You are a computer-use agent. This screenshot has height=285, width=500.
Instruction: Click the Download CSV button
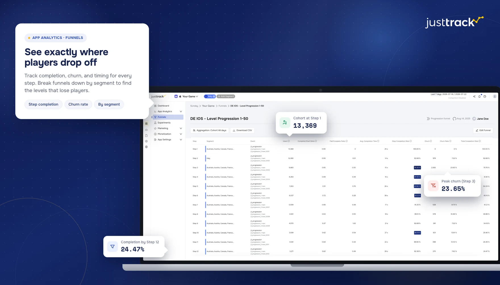click(x=242, y=130)
